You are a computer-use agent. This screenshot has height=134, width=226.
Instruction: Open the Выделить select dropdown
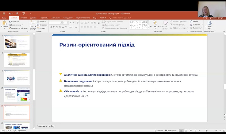196,28
